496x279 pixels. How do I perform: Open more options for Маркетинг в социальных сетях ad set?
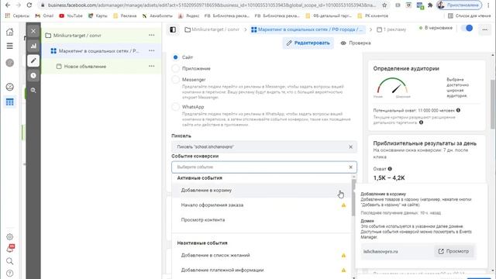click(152, 50)
